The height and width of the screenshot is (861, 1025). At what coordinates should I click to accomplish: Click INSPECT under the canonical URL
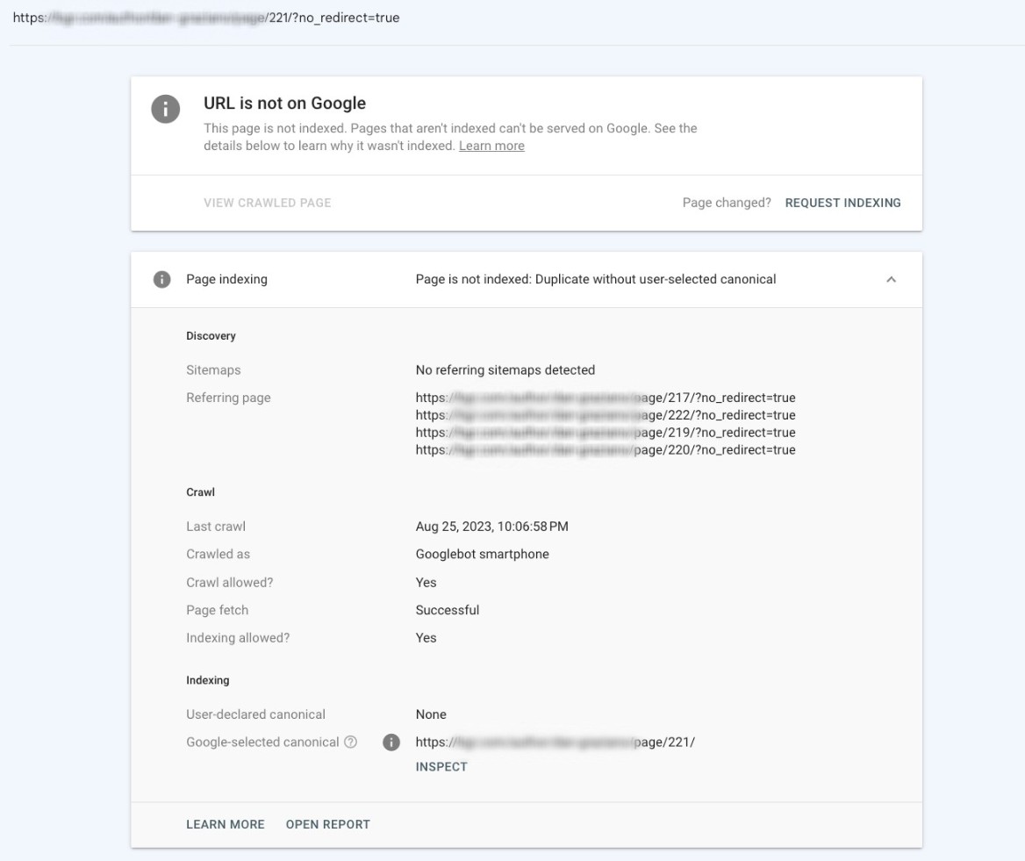coord(441,766)
